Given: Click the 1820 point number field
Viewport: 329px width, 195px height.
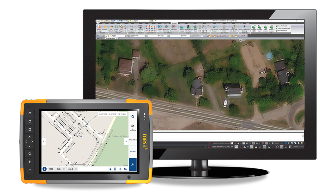Looking at the screenshot, I should click(x=51, y=169).
